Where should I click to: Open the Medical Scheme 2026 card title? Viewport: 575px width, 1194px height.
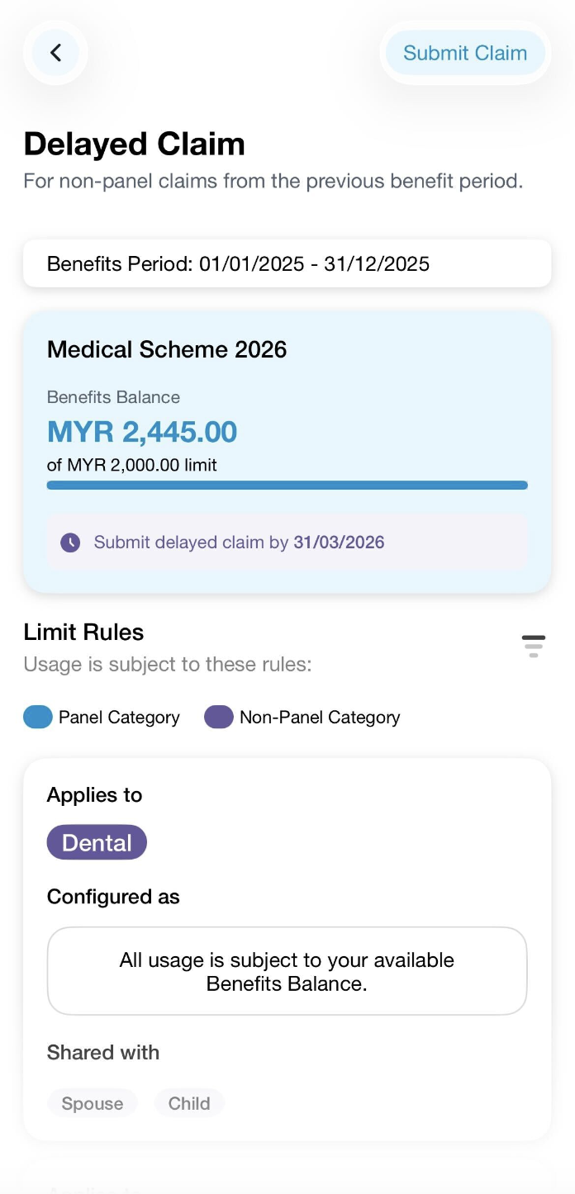(167, 349)
